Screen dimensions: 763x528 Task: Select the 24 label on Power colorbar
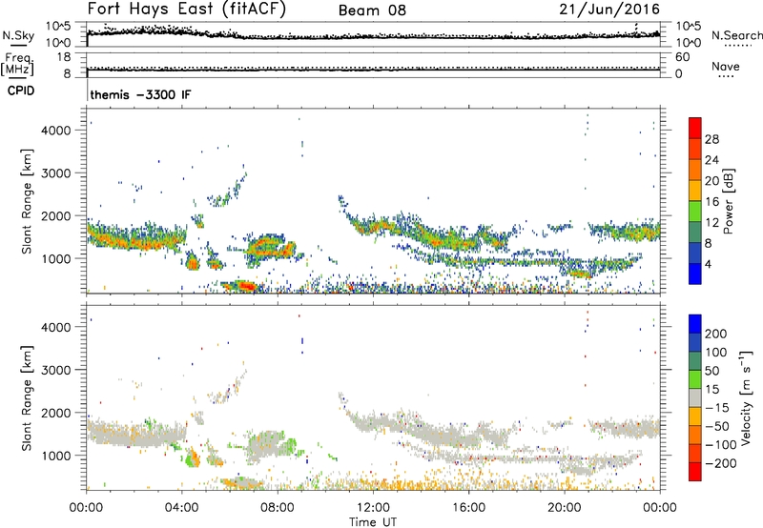tap(711, 160)
